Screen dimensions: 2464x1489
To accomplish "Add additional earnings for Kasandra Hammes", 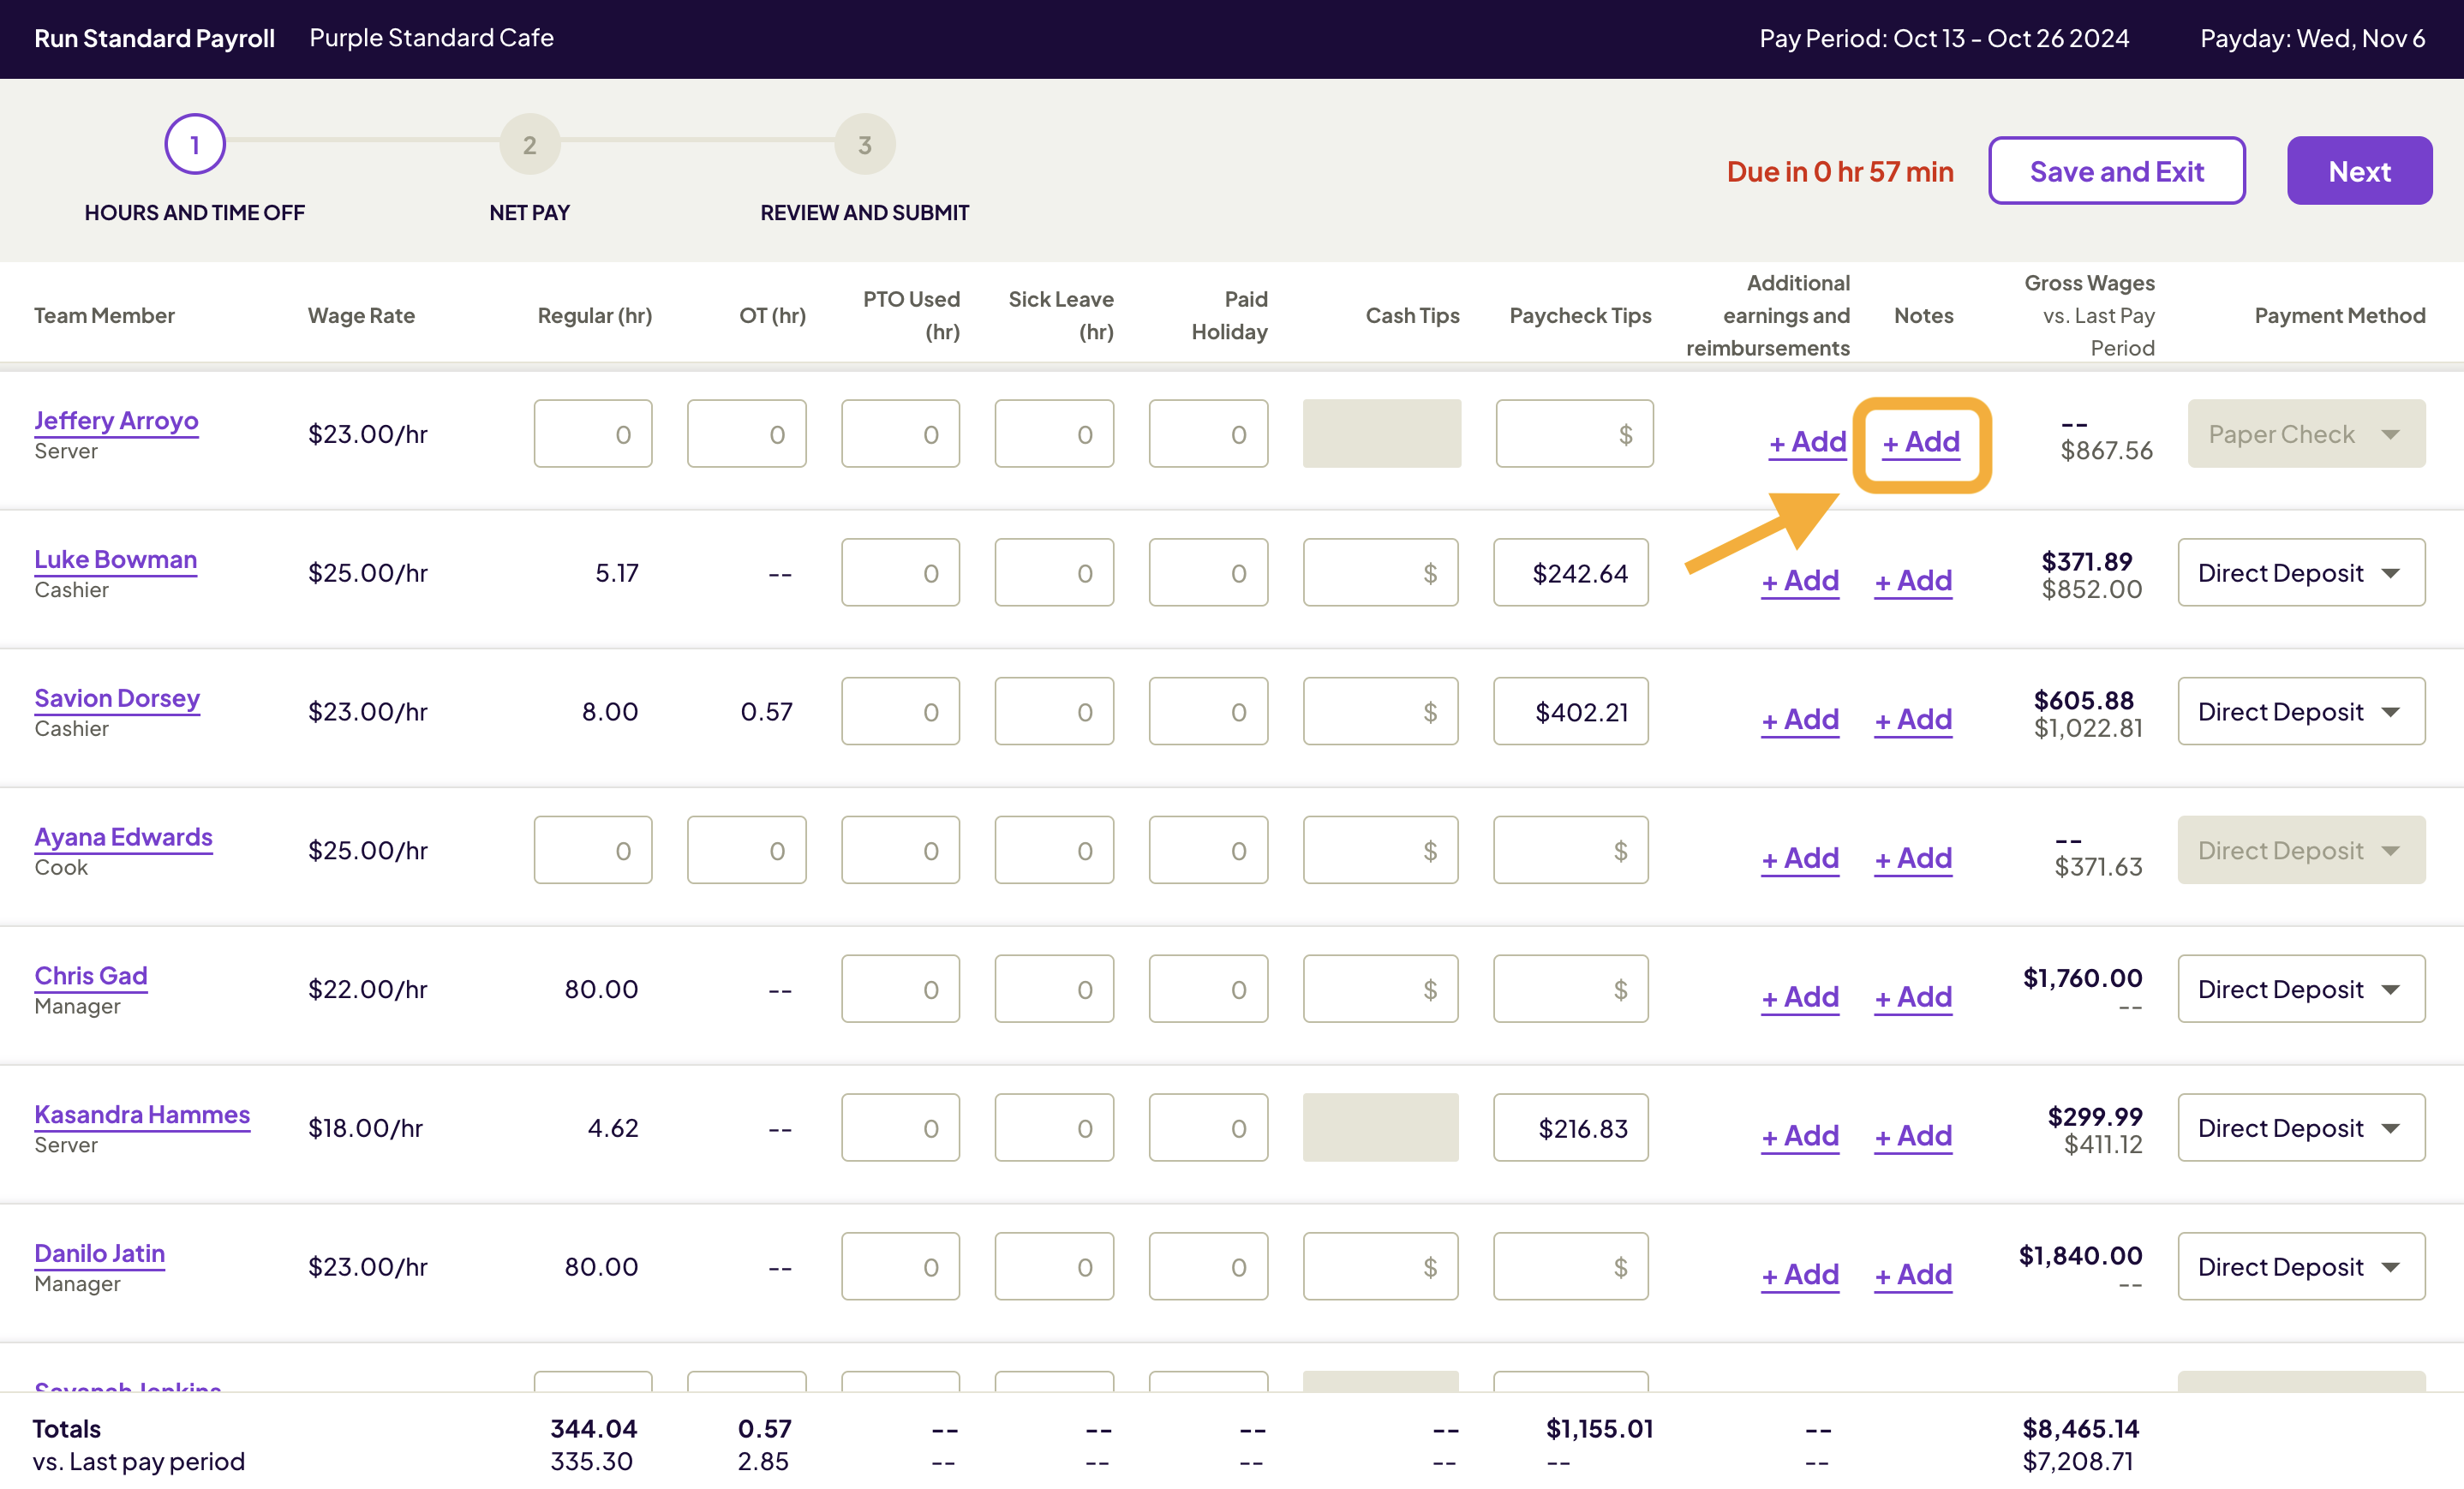I will click(x=1800, y=1135).
